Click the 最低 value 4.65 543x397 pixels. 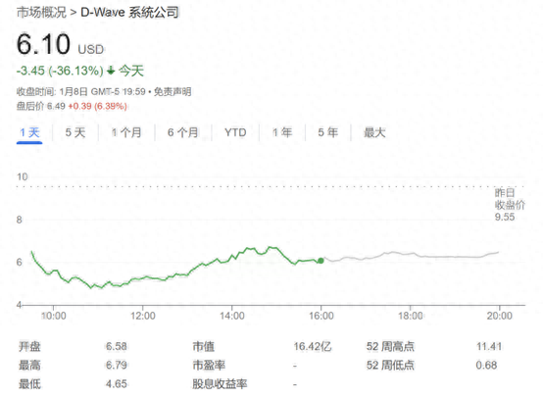(117, 384)
